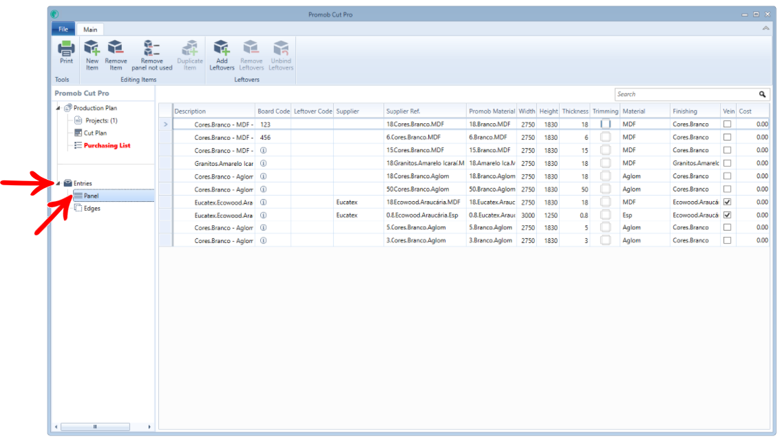Click info icon in Granitos.Amarelo row
780x440 pixels.
tap(264, 163)
